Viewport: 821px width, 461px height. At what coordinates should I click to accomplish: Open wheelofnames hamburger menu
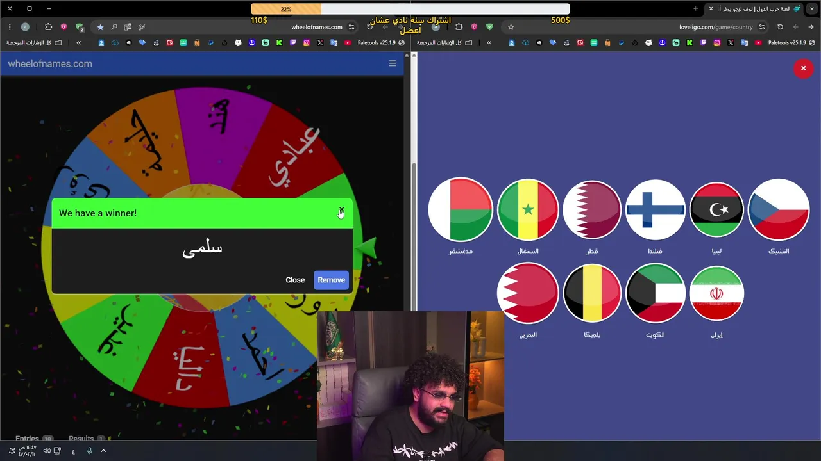(393, 63)
